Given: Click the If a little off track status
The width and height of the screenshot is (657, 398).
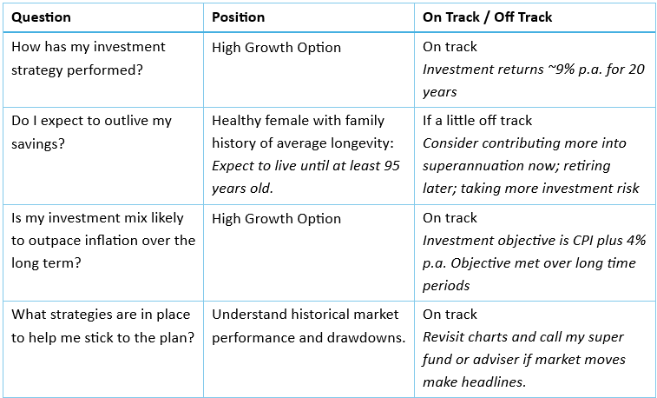Looking at the screenshot, I should pos(477,121).
